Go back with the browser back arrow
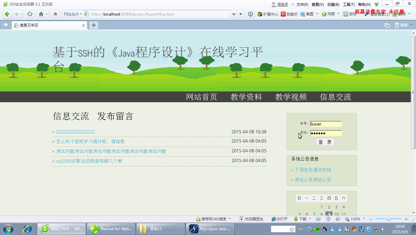The height and width of the screenshot is (235, 416). click(7, 14)
